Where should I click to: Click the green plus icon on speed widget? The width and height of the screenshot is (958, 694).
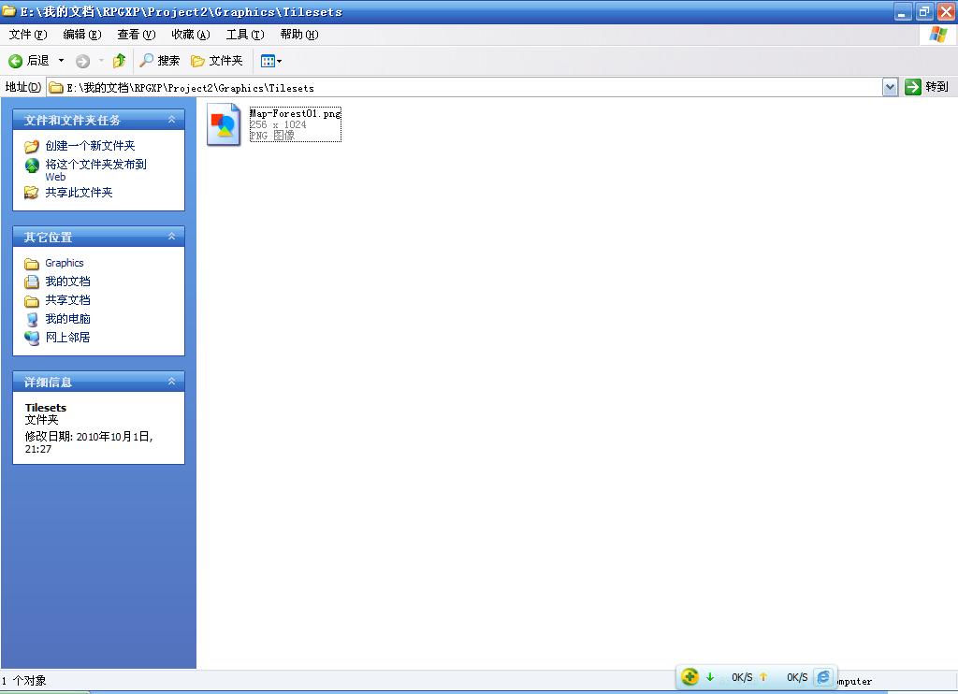(x=689, y=677)
